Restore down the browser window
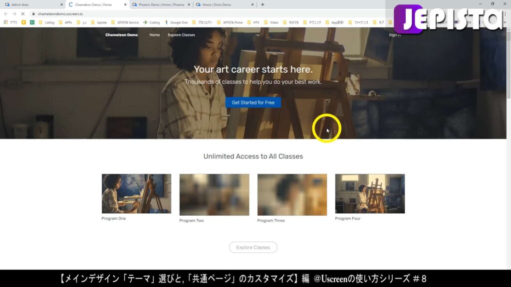 click(493, 4)
